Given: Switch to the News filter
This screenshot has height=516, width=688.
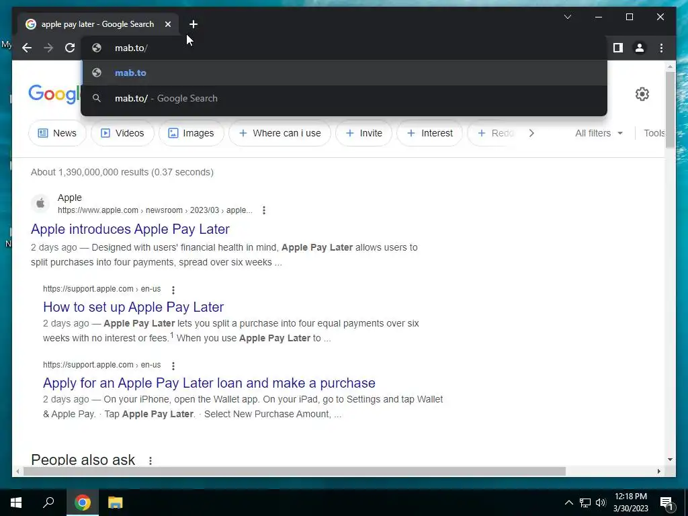Looking at the screenshot, I should (57, 133).
